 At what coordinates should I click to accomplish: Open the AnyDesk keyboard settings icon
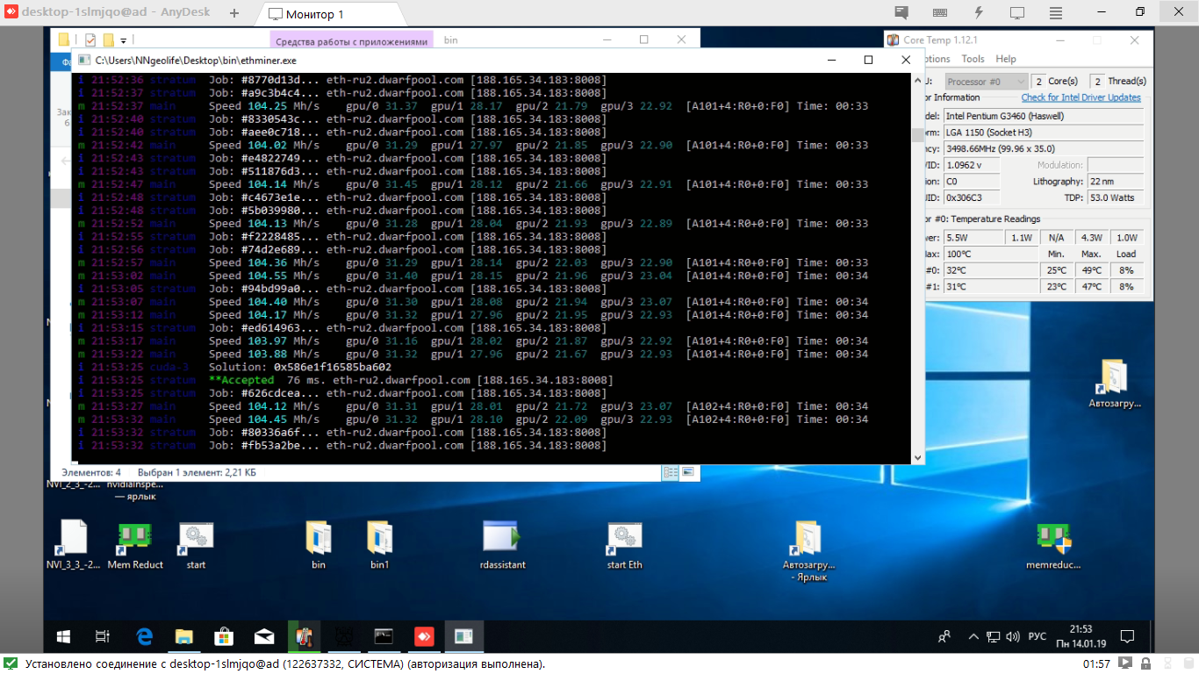(x=940, y=13)
